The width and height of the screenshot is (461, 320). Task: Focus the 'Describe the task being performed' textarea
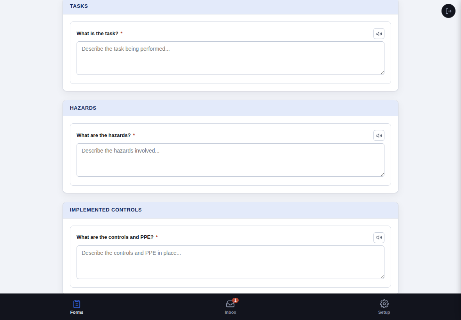click(230, 58)
